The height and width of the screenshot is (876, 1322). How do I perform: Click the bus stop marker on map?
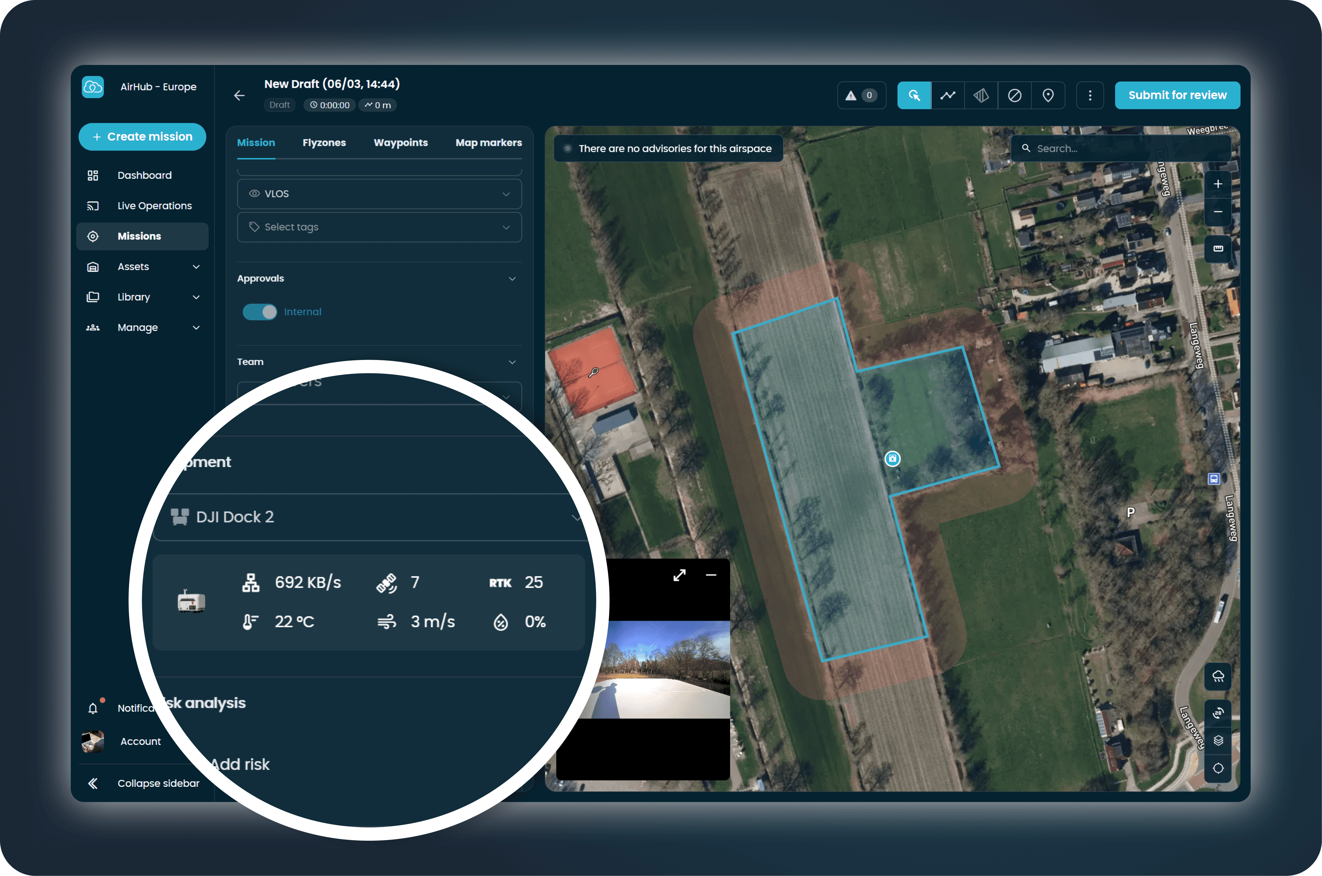click(x=1214, y=479)
